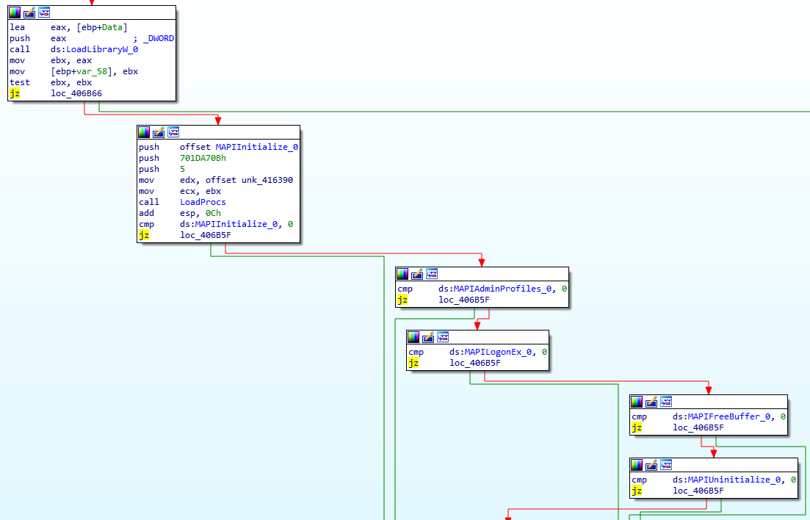Viewport: 810px width, 520px height.
Task: Open node color picker on the MAPIAdminProfiles block
Action: click(x=402, y=274)
